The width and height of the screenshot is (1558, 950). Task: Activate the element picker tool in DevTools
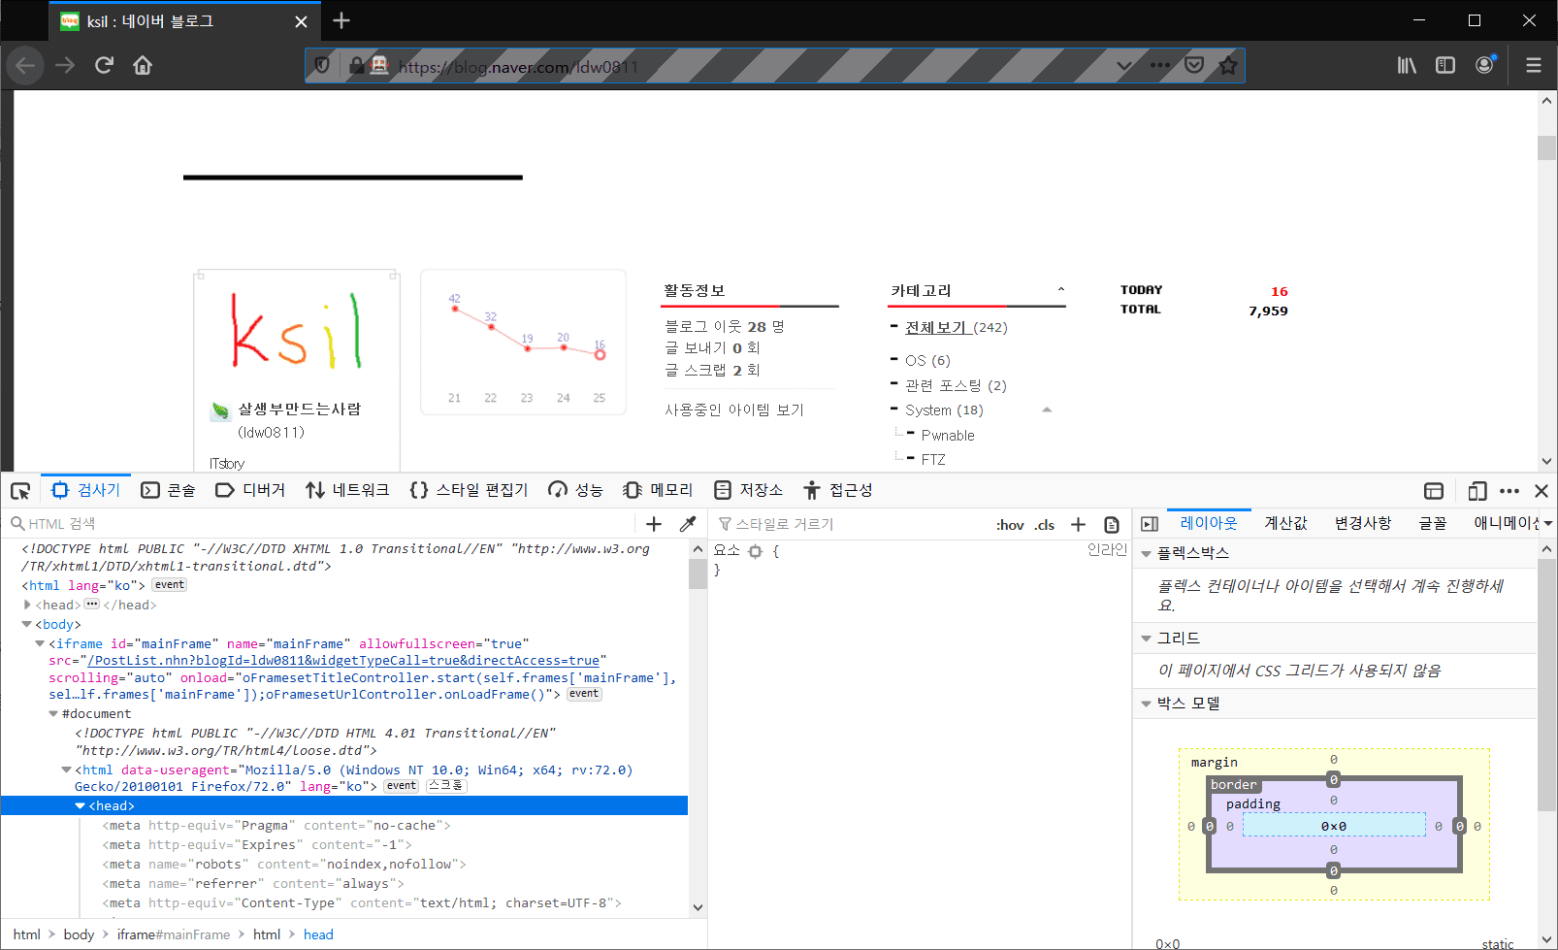[x=20, y=491]
